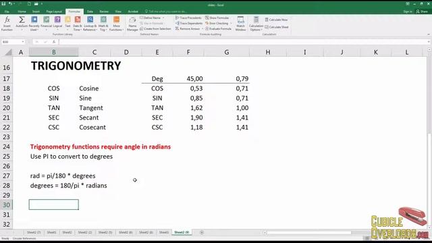Click Calculate Sheet
The width and height of the screenshot is (432, 243).
(277, 27)
